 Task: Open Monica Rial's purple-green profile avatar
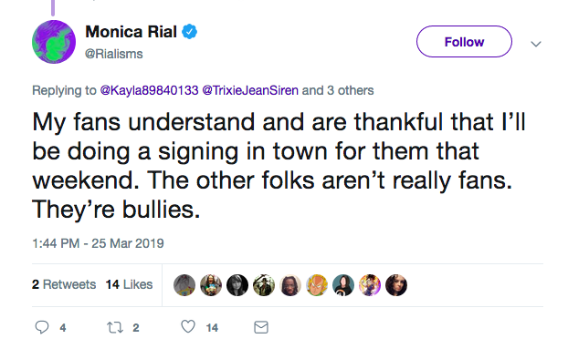[54, 42]
